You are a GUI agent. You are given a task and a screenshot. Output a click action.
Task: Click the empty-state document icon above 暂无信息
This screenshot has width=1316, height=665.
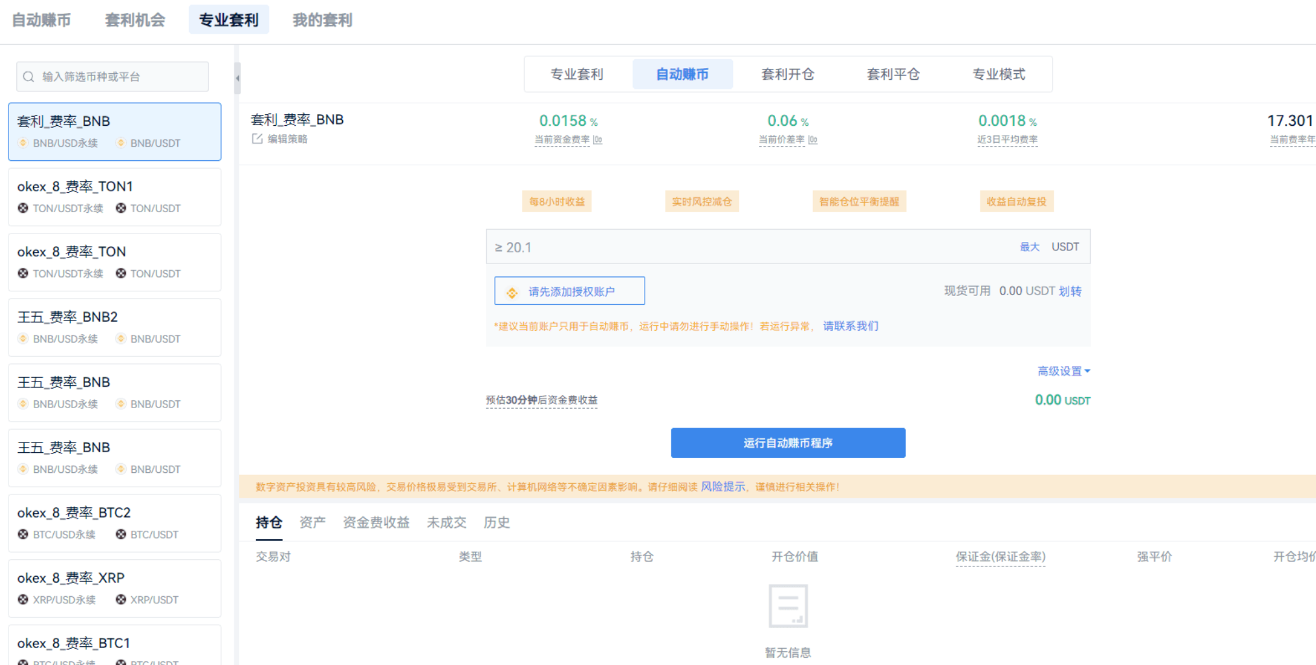tap(788, 606)
